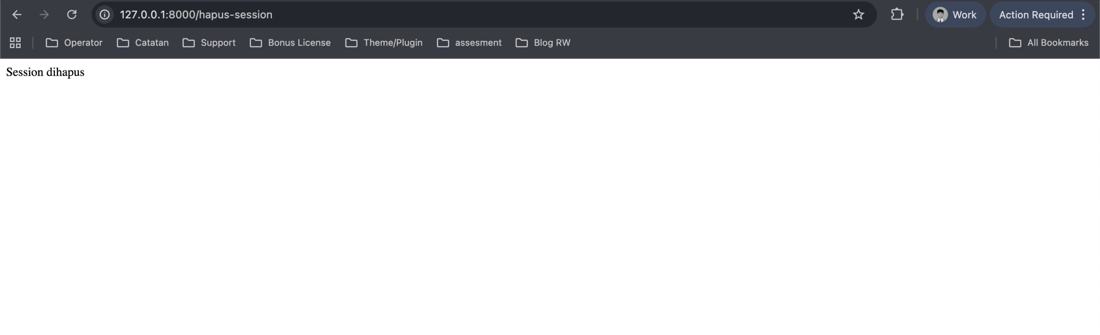This screenshot has height=335, width=1100.
Task: Click the "Session dihapus" page text
Action: coord(45,72)
